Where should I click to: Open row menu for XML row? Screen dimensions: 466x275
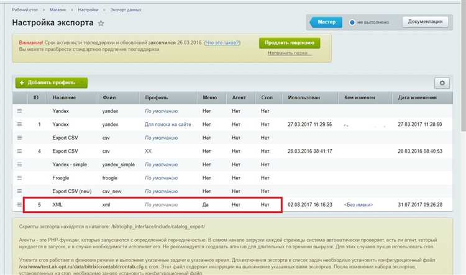tap(19, 204)
